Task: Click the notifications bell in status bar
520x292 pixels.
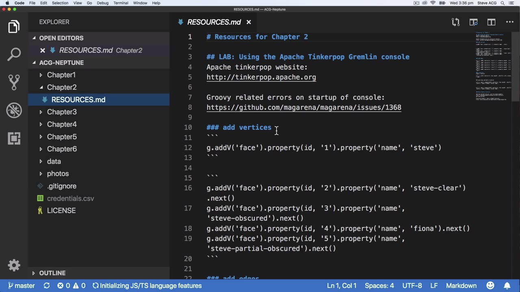Action: coord(507,286)
